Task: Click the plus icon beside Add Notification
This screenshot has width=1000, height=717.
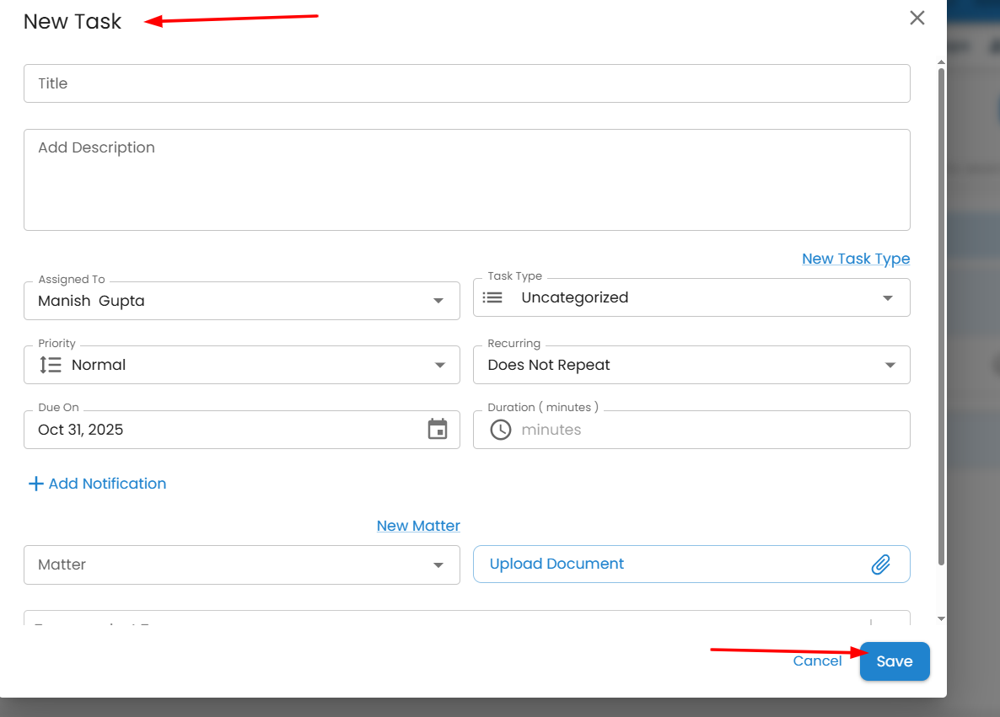Action: tap(35, 484)
